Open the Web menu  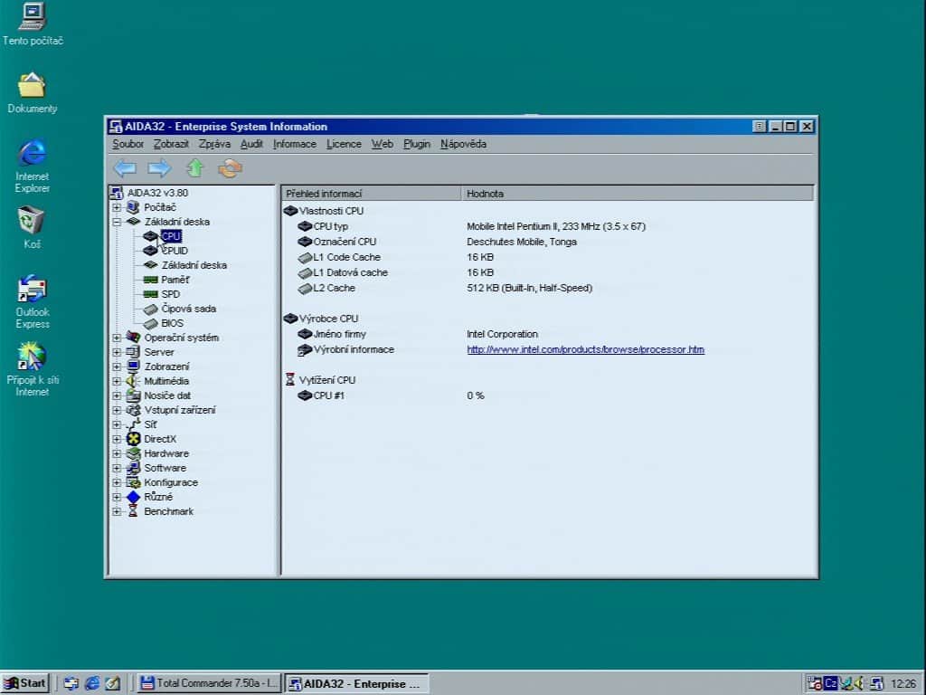[x=383, y=144]
